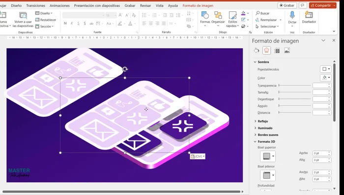Open the Diseño layout dropdown

click(44, 13)
